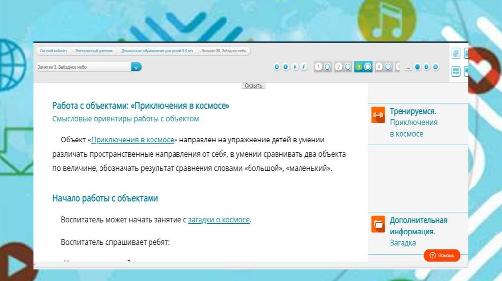
Task: Toggle the circle next to page 4
Action: tap(388, 67)
